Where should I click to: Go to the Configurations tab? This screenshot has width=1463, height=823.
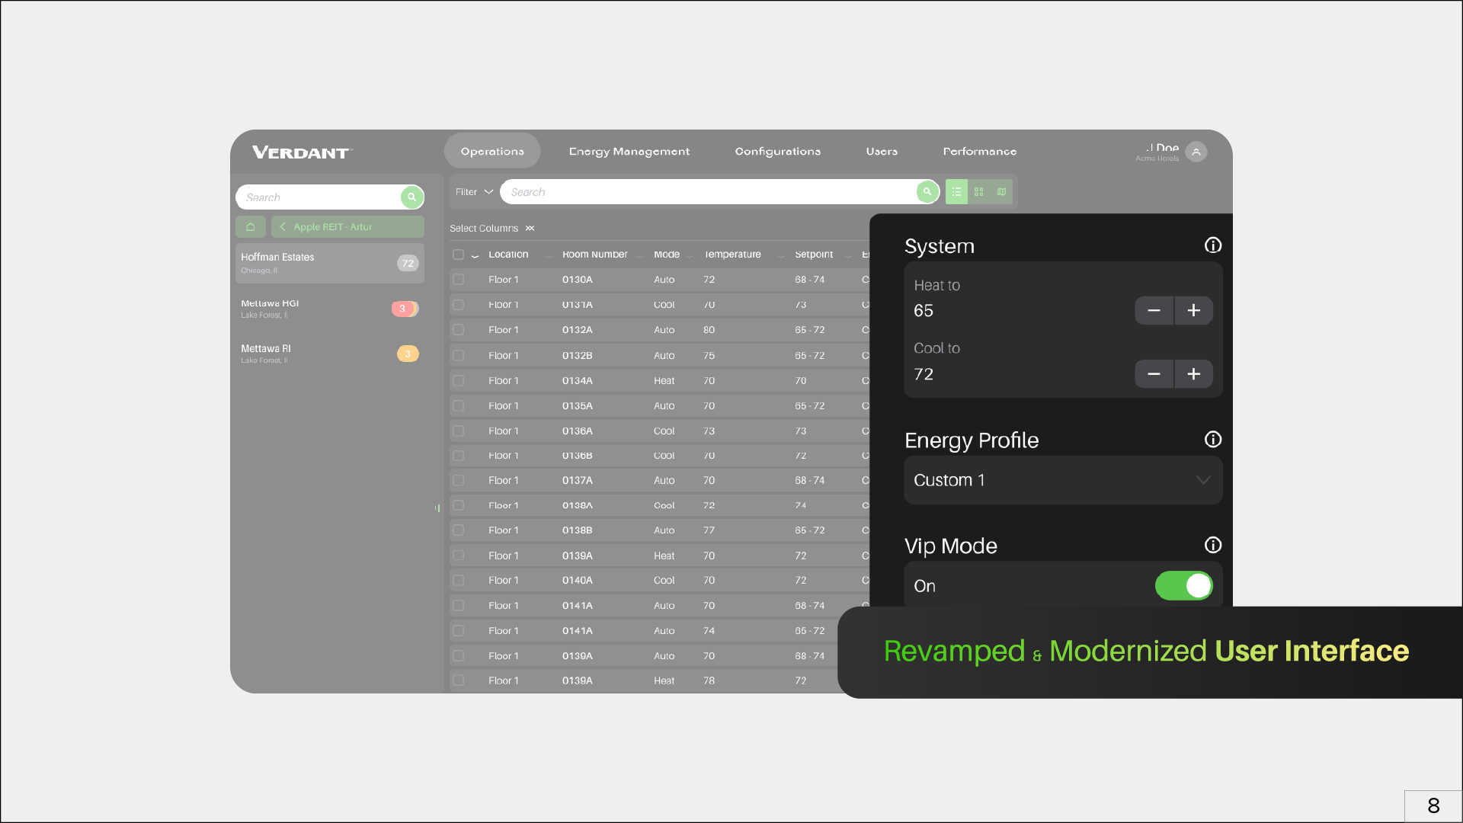777,152
